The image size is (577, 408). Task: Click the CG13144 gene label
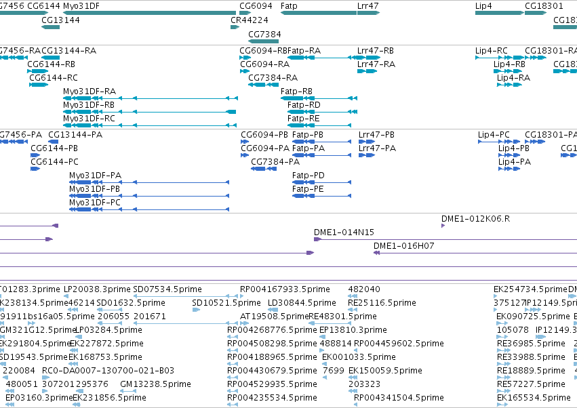tap(61, 20)
